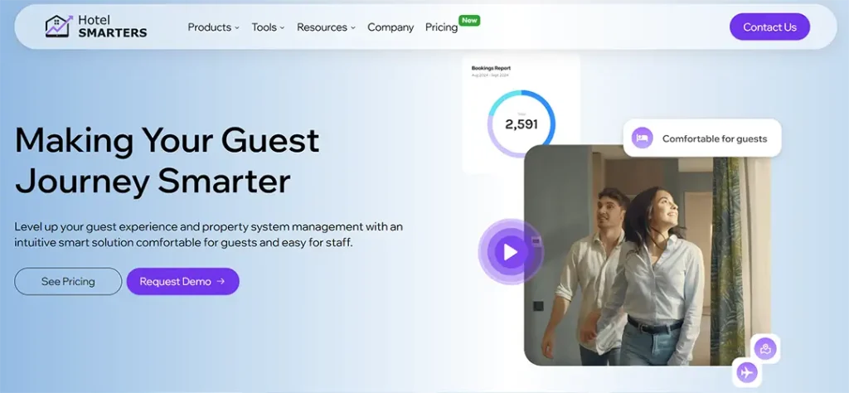
Task: Click the Hotel Smarters house logo icon
Action: (x=58, y=27)
